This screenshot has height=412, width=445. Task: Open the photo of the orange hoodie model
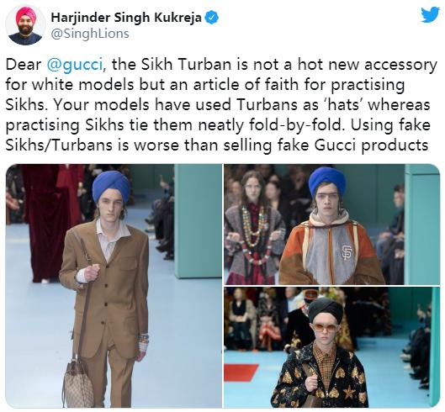[x=331, y=224]
